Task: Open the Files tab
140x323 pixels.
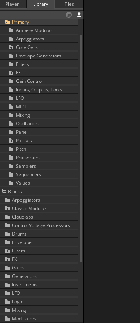Action: coord(69,4)
